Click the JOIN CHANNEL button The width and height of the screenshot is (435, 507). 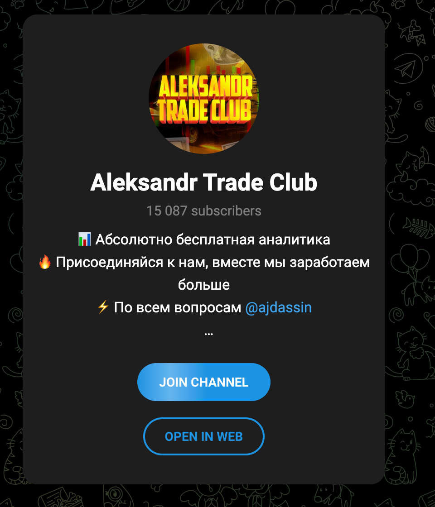[x=204, y=382]
